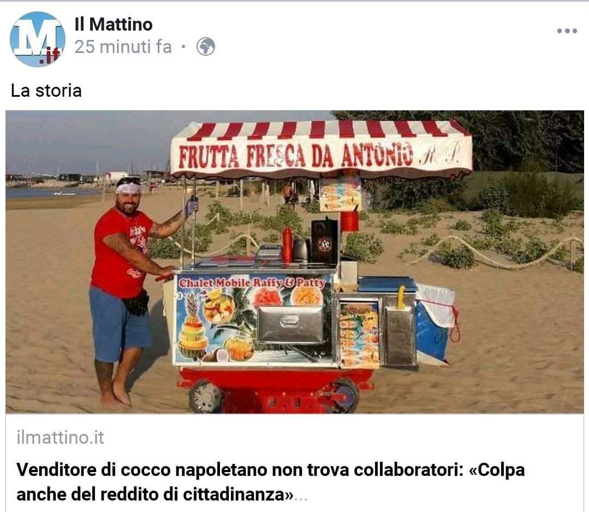Screen dimensions: 589x512
Task: Click the "La storia" post text
Action: point(46,91)
